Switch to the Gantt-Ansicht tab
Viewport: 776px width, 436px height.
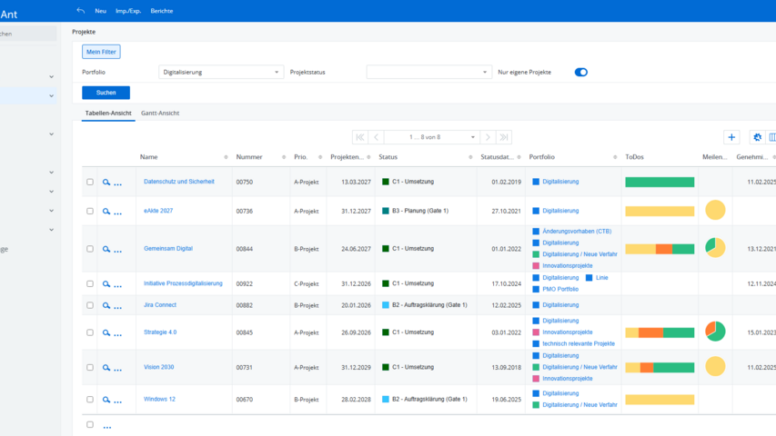(x=160, y=114)
